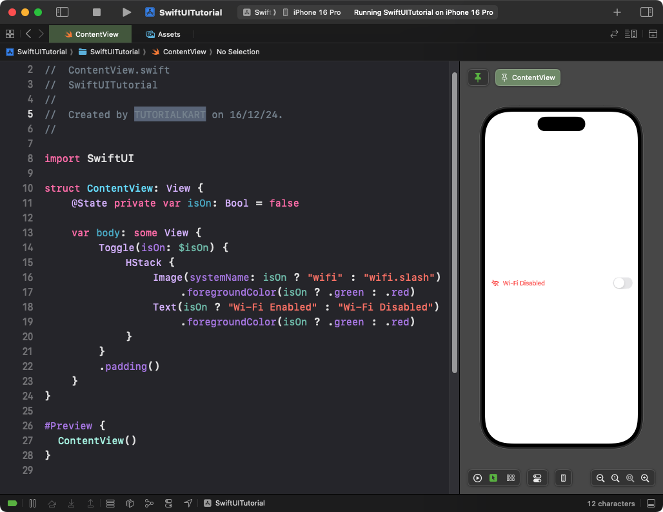Toggle the Wi-Fi switch in the app preview
Screen dimensions: 663x512
click(x=622, y=283)
